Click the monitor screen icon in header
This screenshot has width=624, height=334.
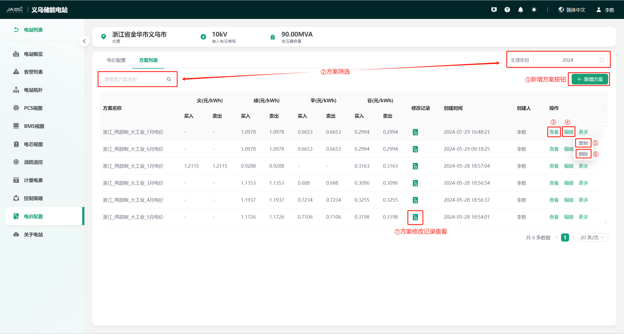(494, 10)
